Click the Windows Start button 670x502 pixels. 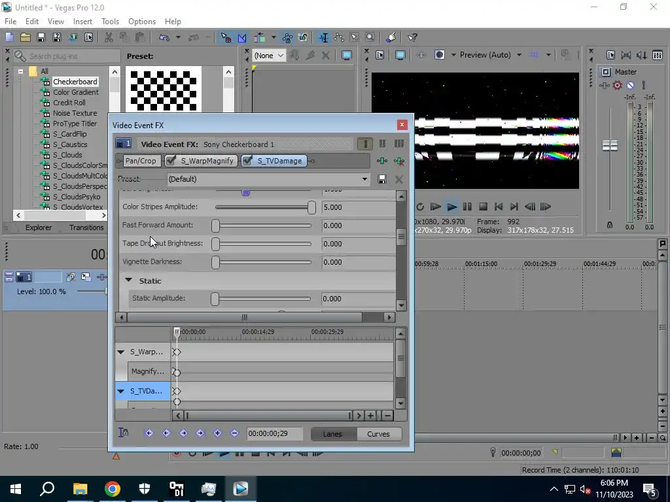click(x=16, y=489)
